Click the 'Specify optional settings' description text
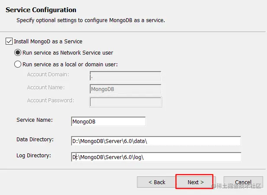The width and height of the screenshot is (267, 195). coord(91,20)
